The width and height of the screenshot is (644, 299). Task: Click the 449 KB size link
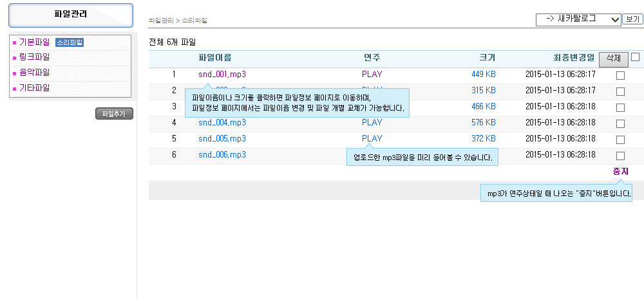point(483,75)
